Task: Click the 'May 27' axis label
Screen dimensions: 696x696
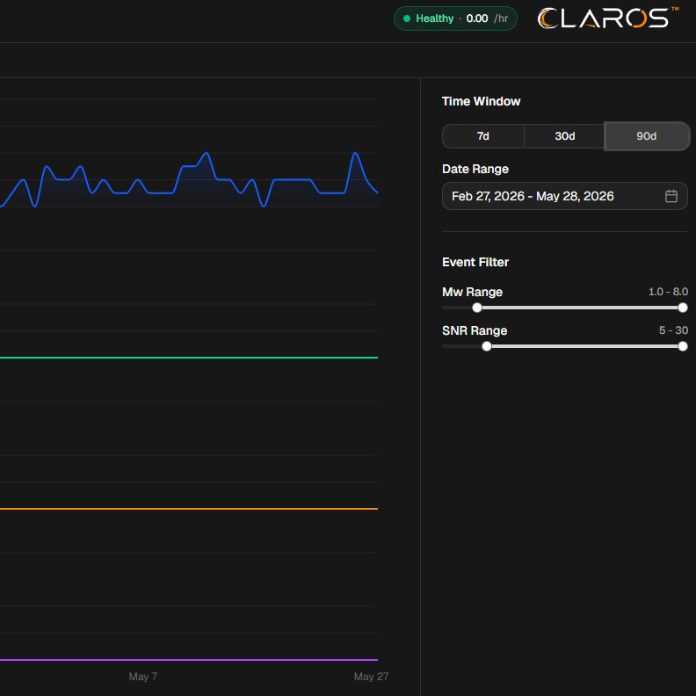Action: (371, 677)
